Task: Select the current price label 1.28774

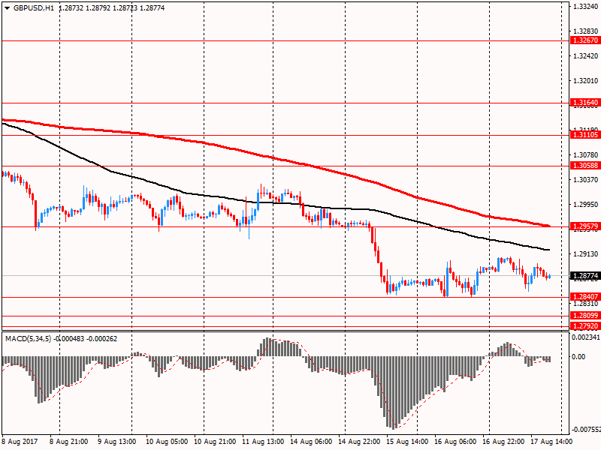Action: click(585, 276)
